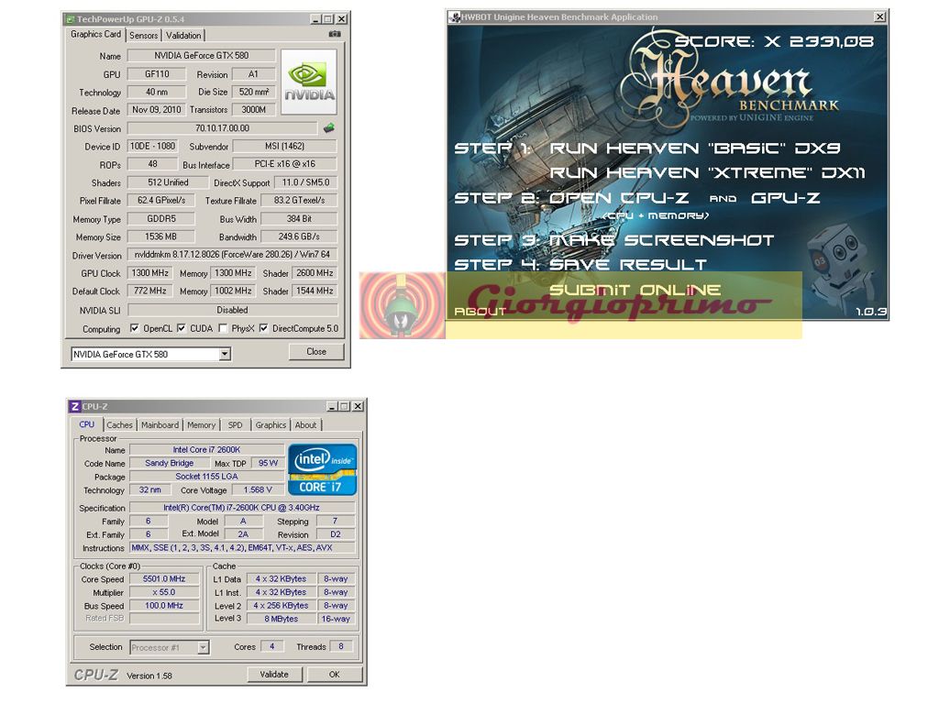Click the Validate button in CPU-Z

pos(274,674)
